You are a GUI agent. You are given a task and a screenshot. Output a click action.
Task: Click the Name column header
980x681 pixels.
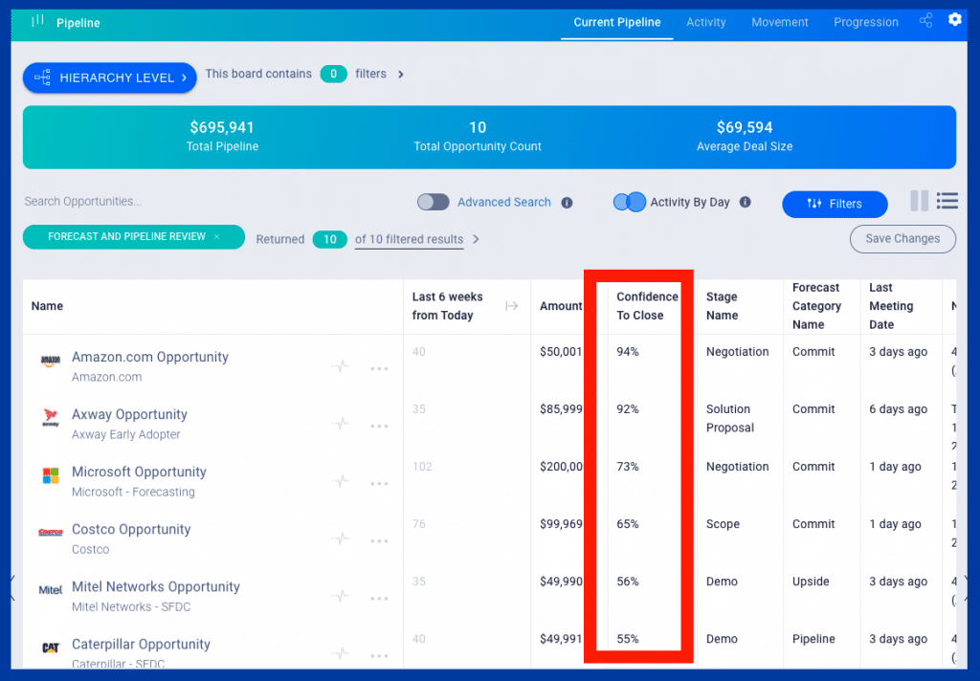(47, 306)
